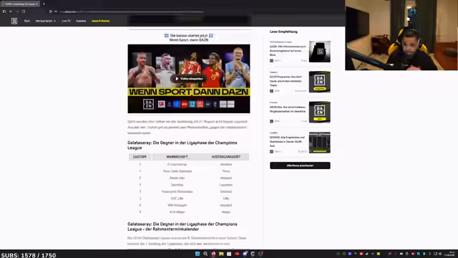Viewport: 458px width, 258px height.
Task: Expand the Alle Sportarten dropdown
Action: click(x=46, y=21)
